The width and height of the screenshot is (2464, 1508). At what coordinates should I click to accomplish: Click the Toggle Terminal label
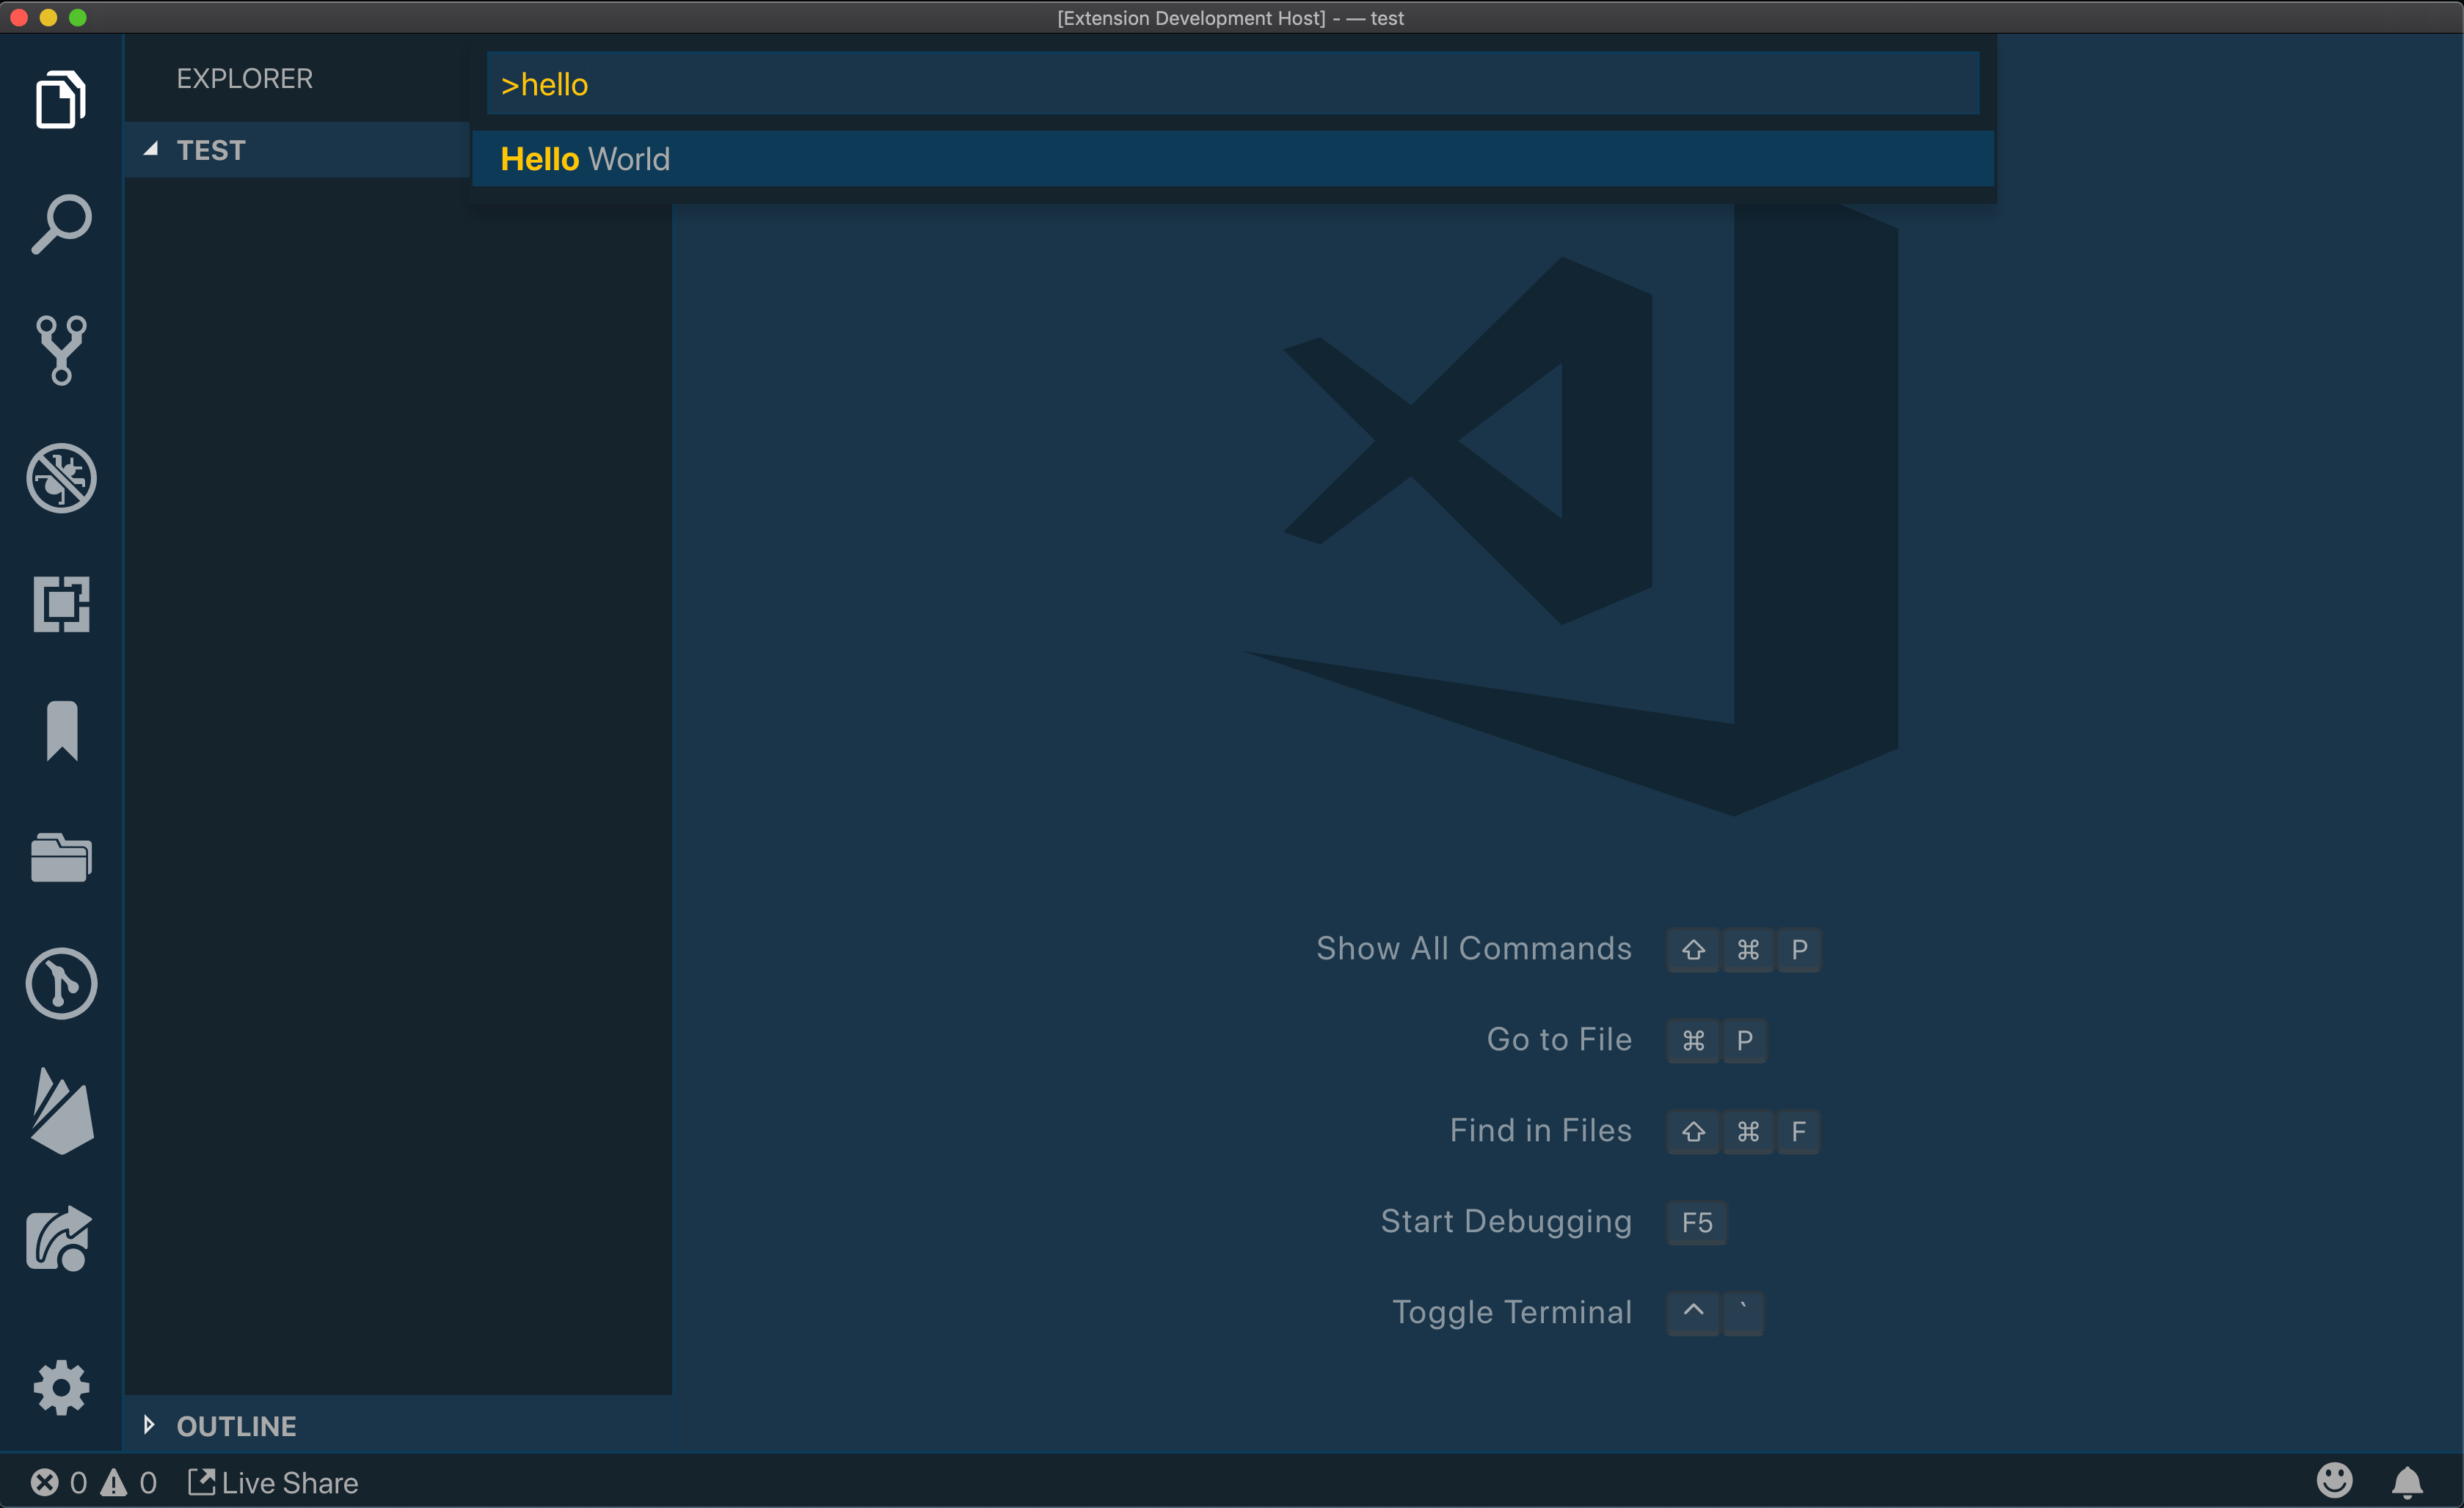point(1513,1312)
